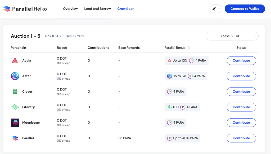Click Connect to Wallet button
The width and height of the screenshot is (271, 154).
[x=245, y=9]
